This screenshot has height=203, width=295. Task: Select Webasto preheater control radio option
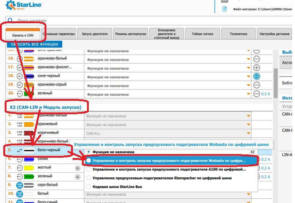(x=89, y=160)
